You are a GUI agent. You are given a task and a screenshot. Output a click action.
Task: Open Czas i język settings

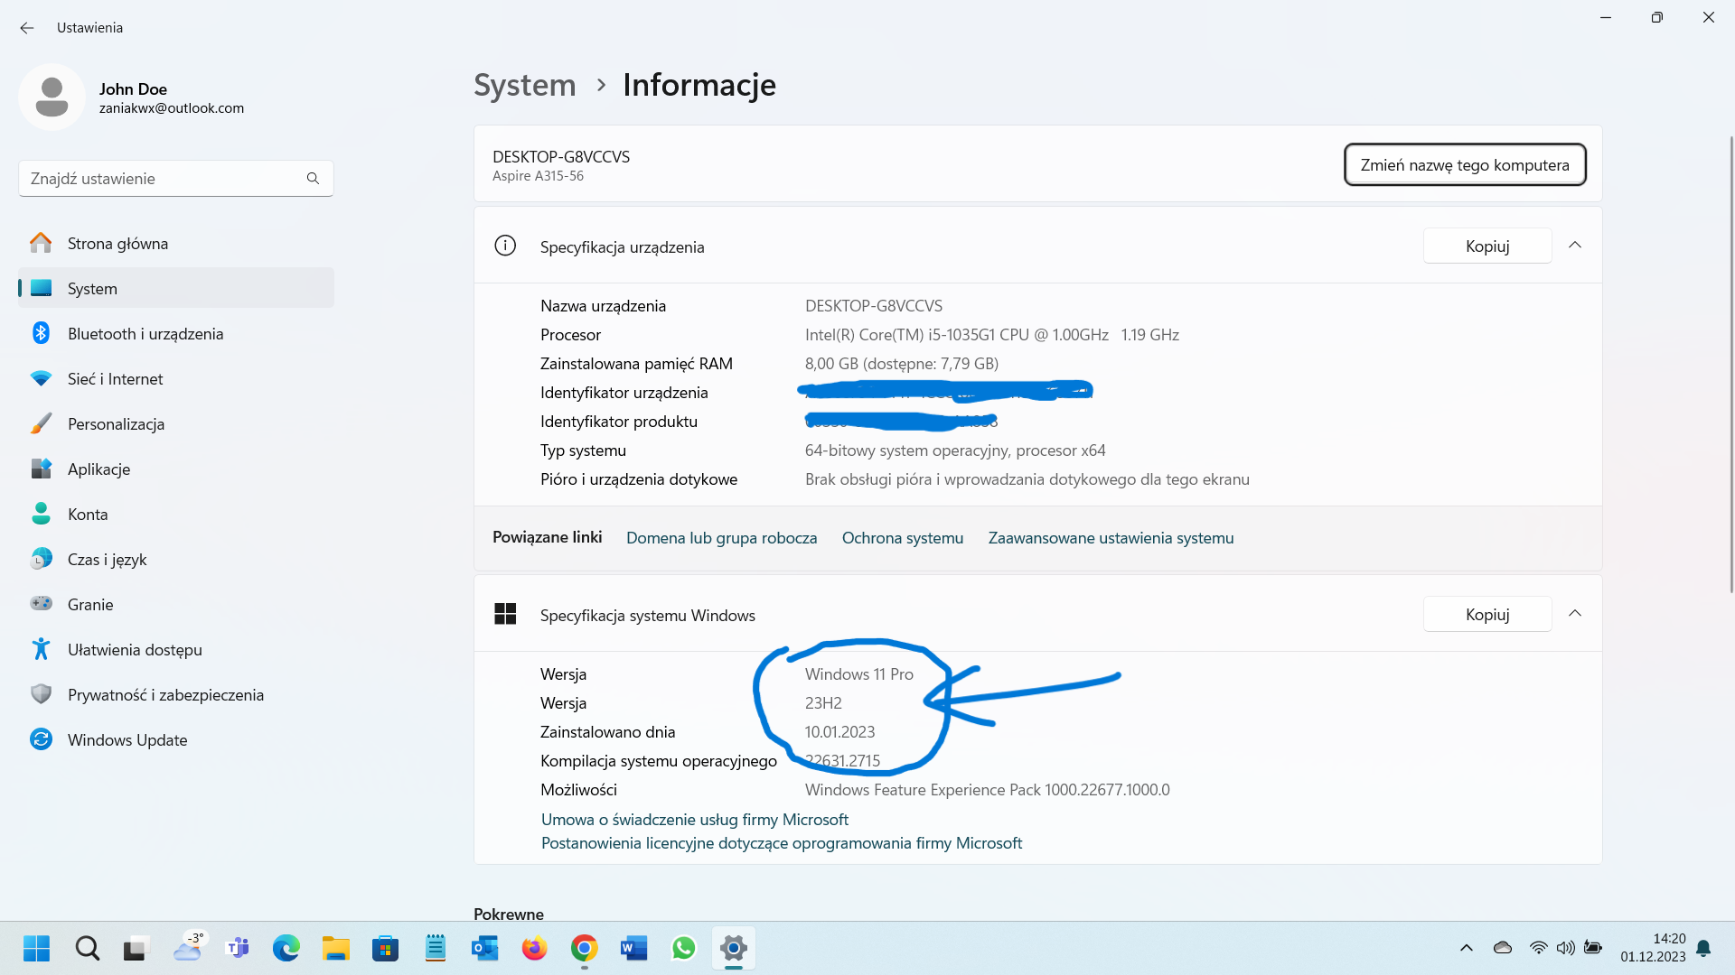click(176, 559)
